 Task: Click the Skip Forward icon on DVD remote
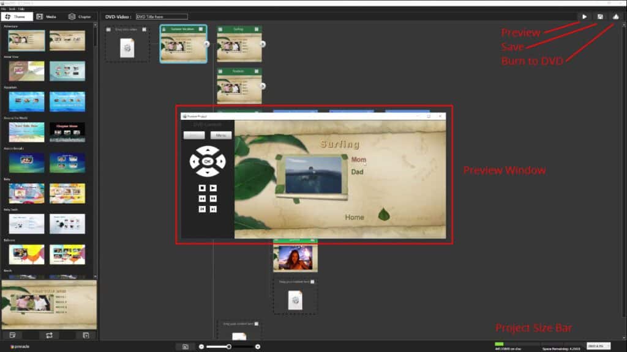pos(214,209)
